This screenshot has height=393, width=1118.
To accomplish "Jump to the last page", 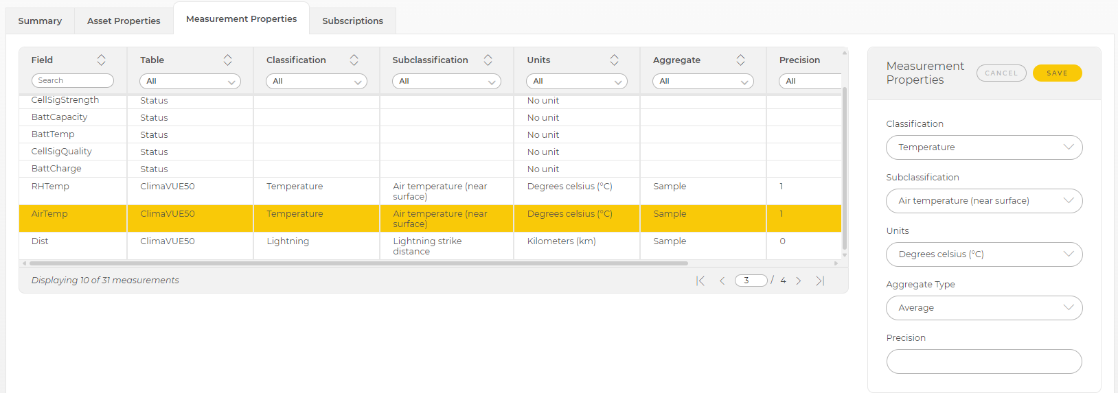I will 820,281.
